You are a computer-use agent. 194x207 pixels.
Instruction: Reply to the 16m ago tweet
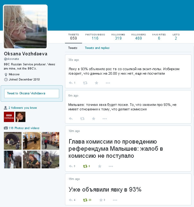click(x=71, y=200)
